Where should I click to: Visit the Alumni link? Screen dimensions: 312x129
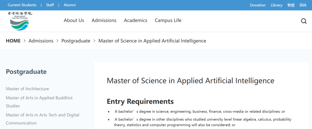click(x=70, y=5)
